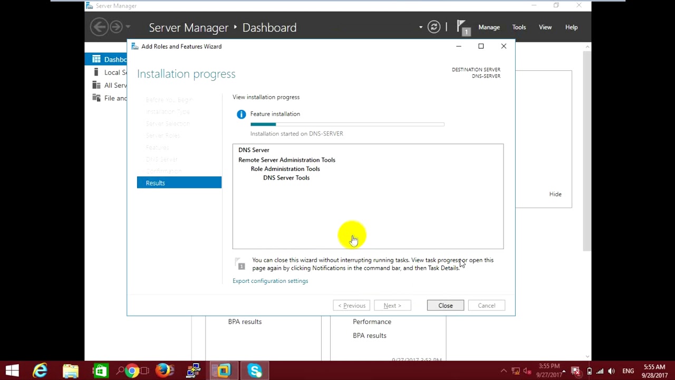
Task: Select All Servers in the sidebar
Action: click(106, 85)
